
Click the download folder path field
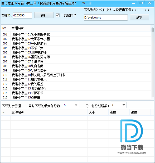[x=106, y=17]
